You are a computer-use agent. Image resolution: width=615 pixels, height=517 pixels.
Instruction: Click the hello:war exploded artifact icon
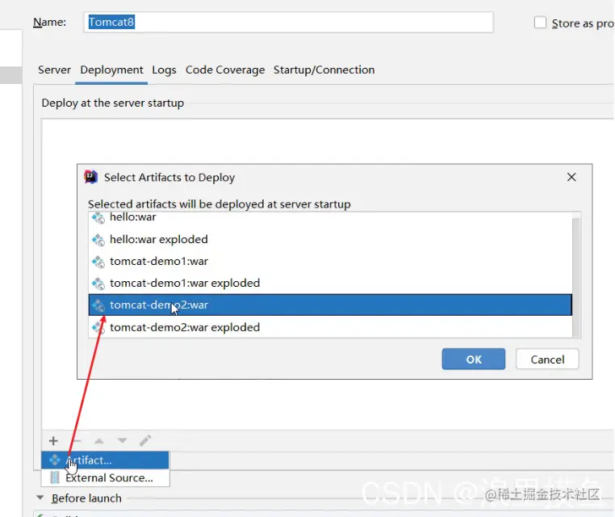coord(98,239)
